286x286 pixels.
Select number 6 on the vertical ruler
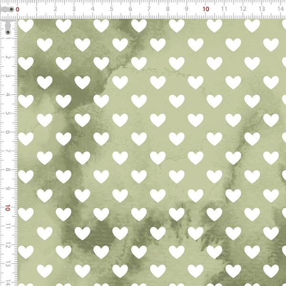(8, 132)
